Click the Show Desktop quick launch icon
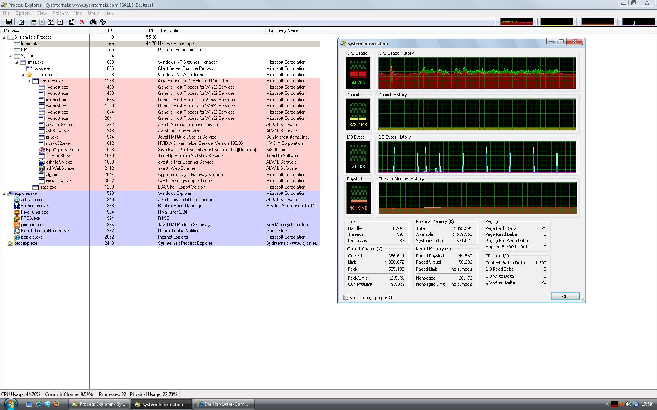The image size is (657, 410). [x=29, y=404]
